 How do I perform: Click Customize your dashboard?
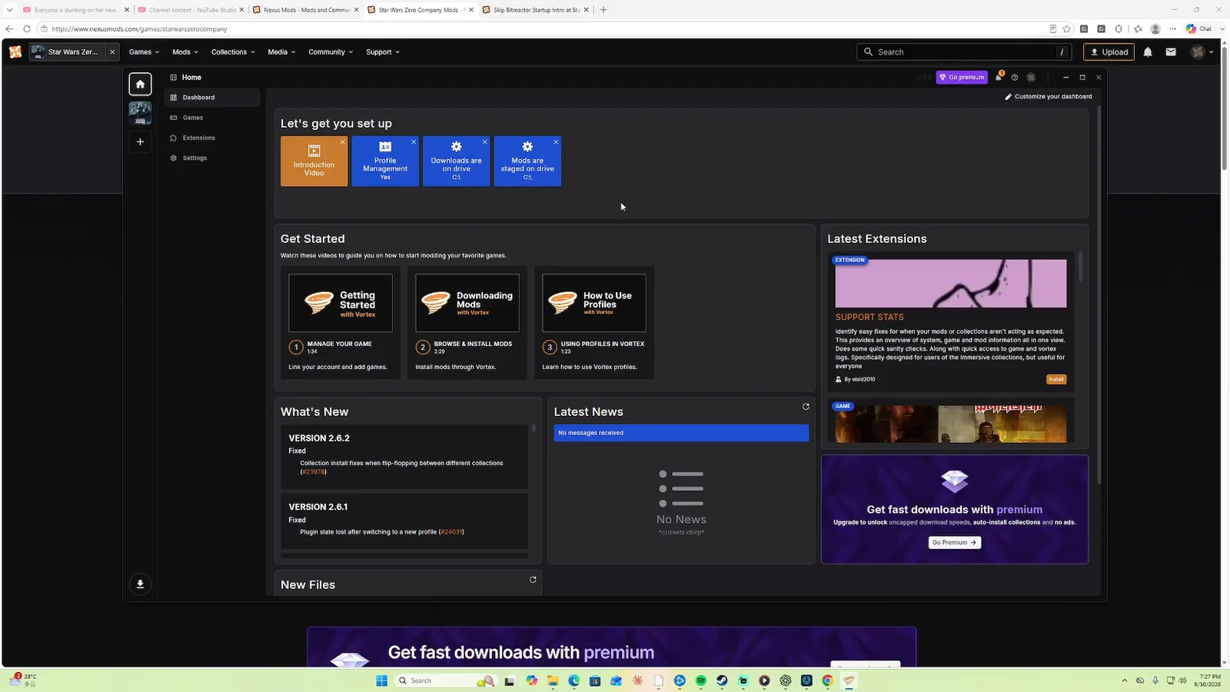(1049, 97)
